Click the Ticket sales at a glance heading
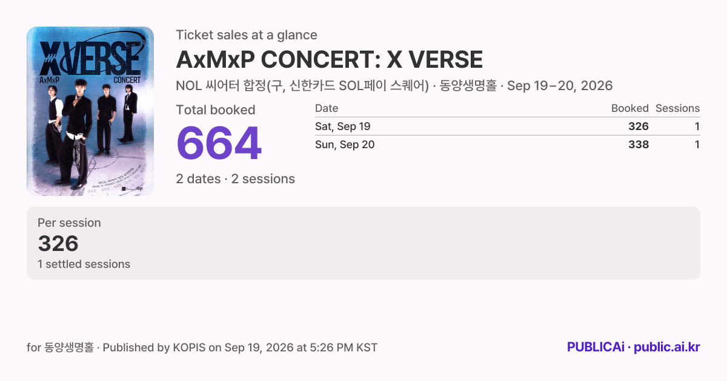 point(247,35)
